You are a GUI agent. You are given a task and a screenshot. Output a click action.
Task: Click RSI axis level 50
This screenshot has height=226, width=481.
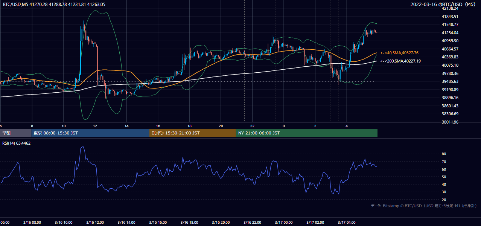pyautogui.click(x=444, y=177)
